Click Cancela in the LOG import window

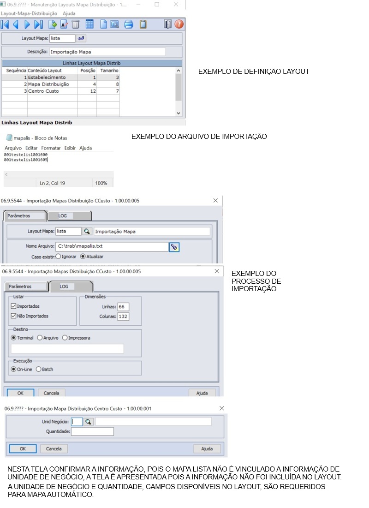(x=52, y=393)
